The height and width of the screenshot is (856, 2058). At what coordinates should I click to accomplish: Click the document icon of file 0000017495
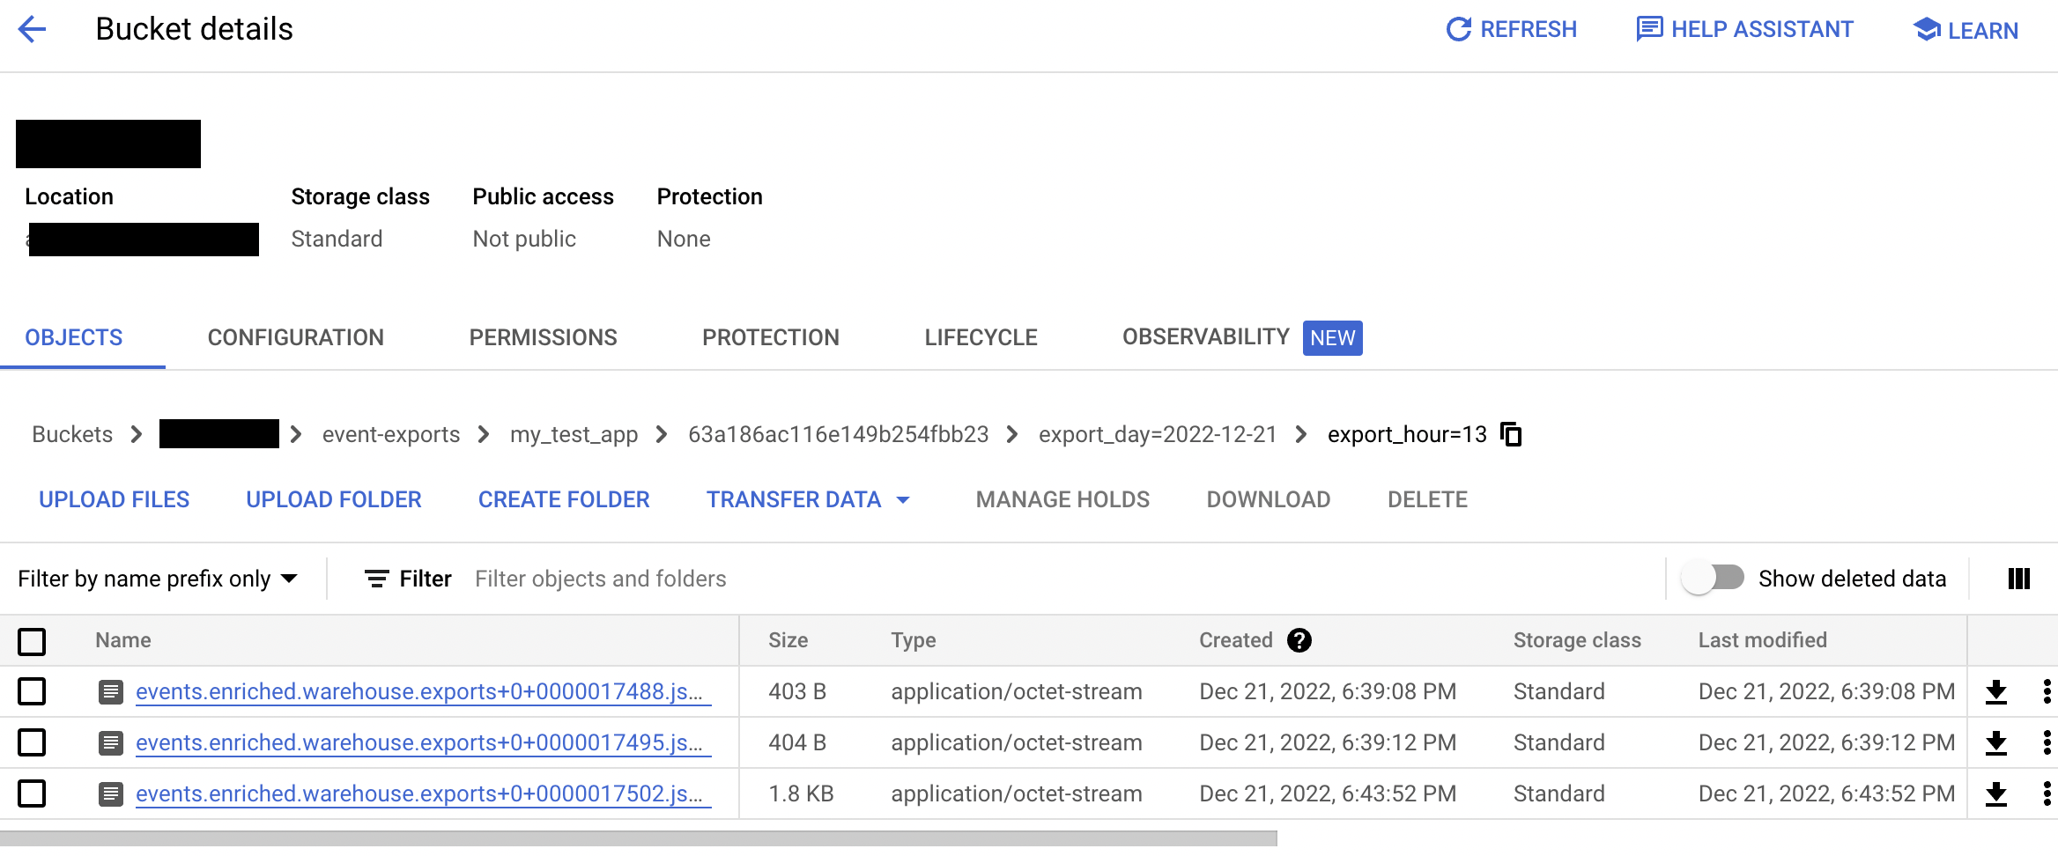coord(111,743)
